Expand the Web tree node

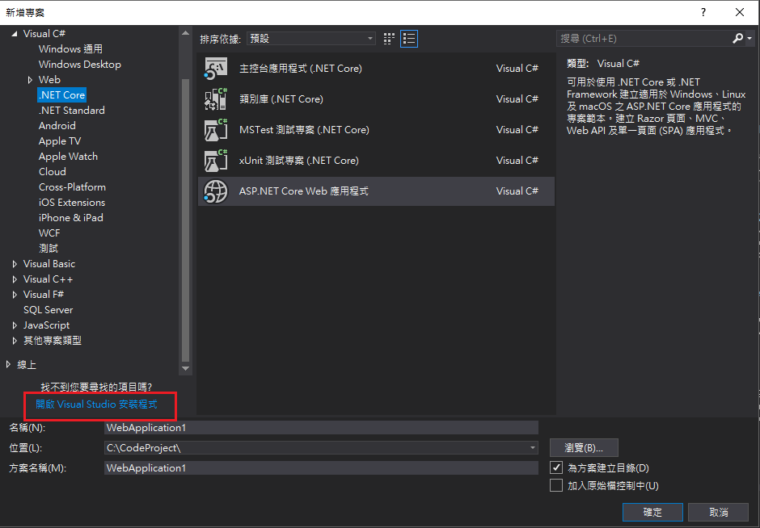tap(30, 80)
